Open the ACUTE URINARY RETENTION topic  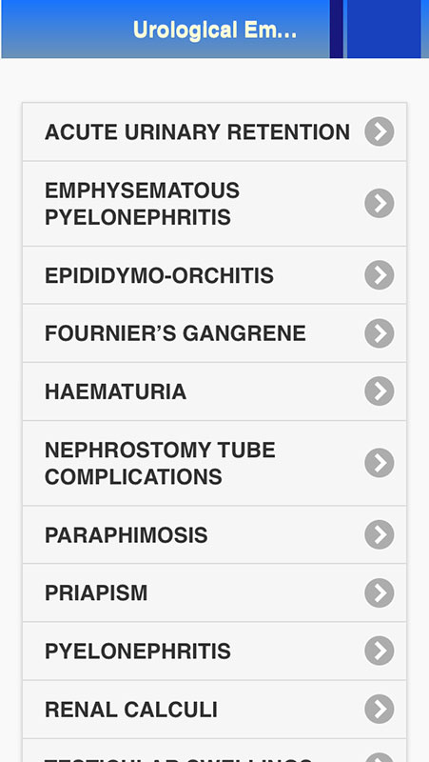[214, 131]
